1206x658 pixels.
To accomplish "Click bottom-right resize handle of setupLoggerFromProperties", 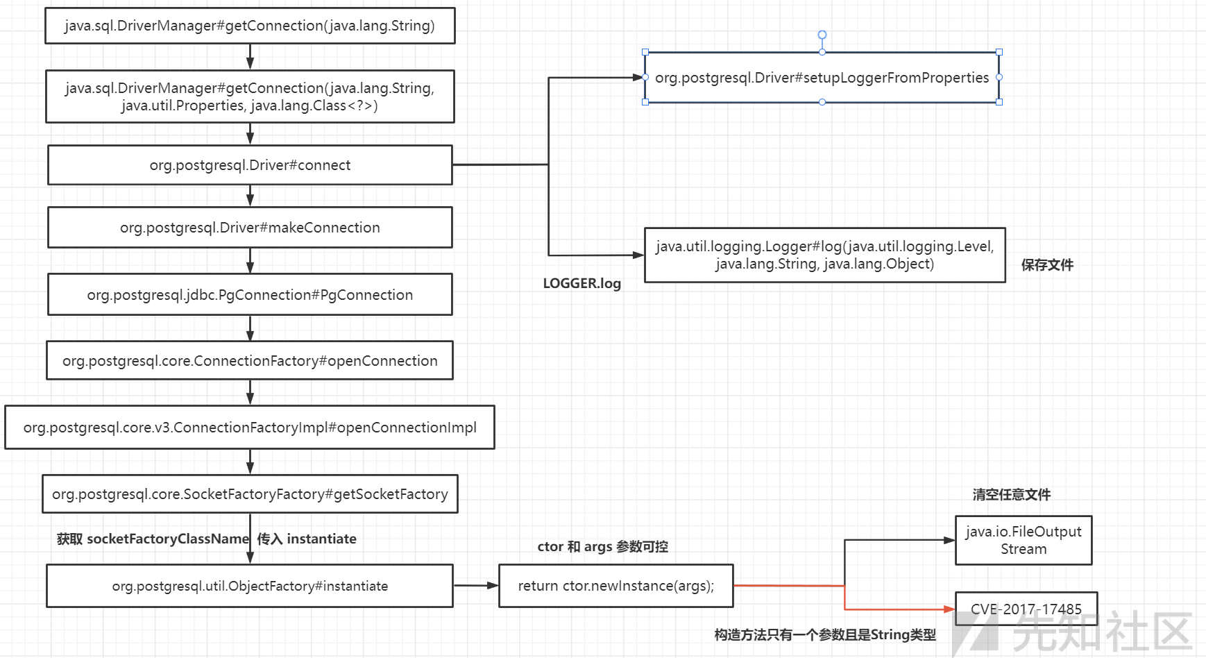I will click(x=999, y=102).
